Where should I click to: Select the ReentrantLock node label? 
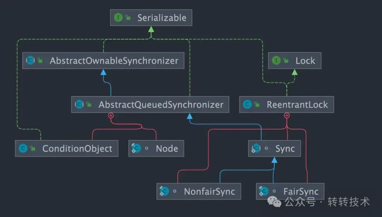pos(297,105)
